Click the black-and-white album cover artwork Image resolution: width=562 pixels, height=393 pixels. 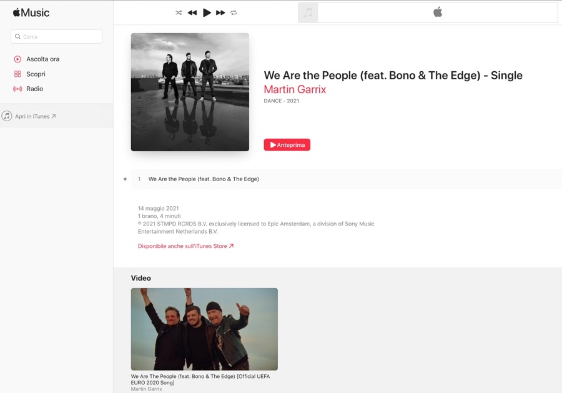(x=190, y=92)
